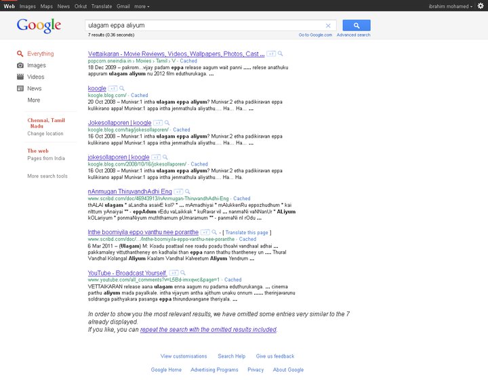Click +1 beside YouTube - Broadcast Yourself
Viewport: 488px width, 380px height.
(x=174, y=273)
